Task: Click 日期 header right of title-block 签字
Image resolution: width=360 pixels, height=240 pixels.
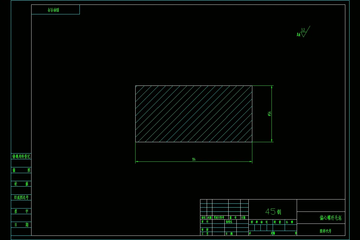Action: pyautogui.click(x=244, y=217)
